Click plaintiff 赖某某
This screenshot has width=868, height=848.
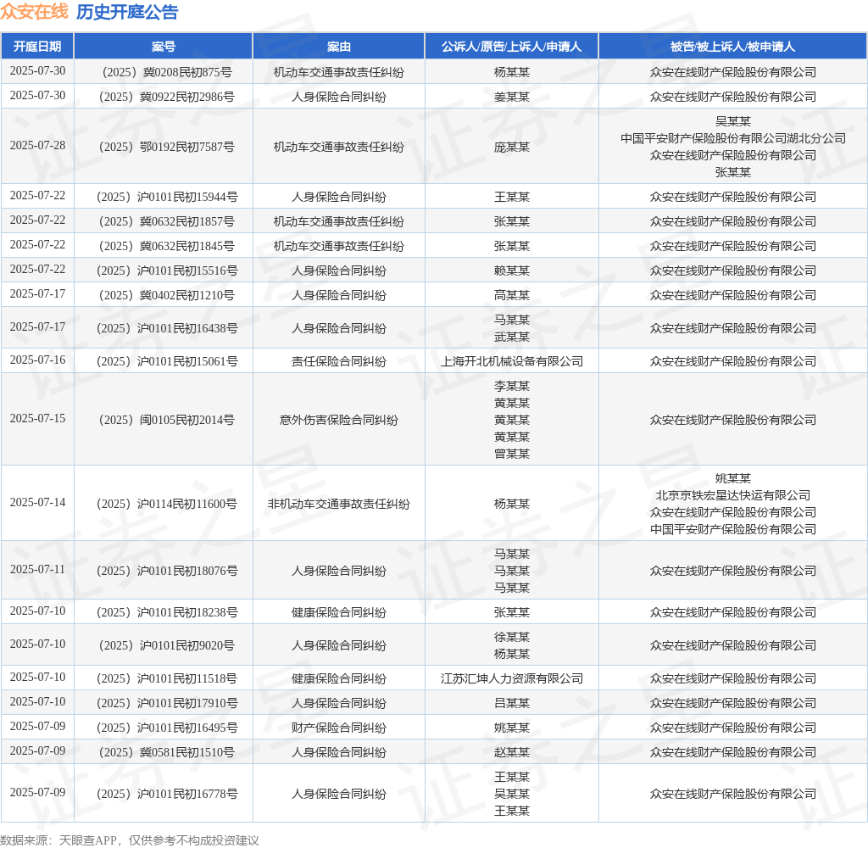pyautogui.click(x=511, y=271)
